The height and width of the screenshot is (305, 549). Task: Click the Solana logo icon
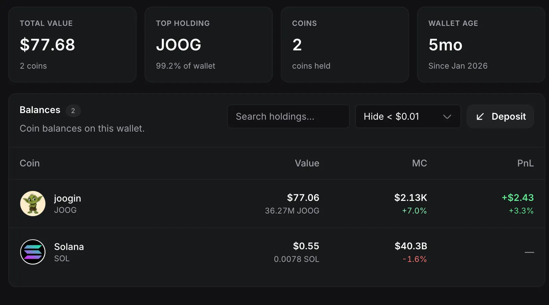(x=33, y=252)
